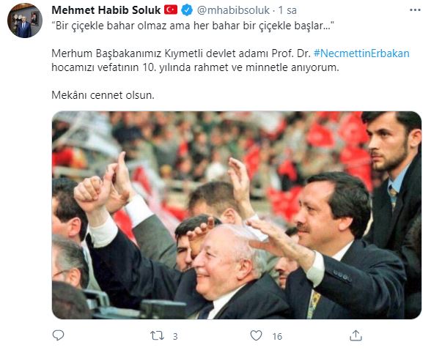Image resolution: width=431 pixels, height=350 pixels.
Task: Open Mehmet Habib Soluk's profile avatar
Action: 25,21
